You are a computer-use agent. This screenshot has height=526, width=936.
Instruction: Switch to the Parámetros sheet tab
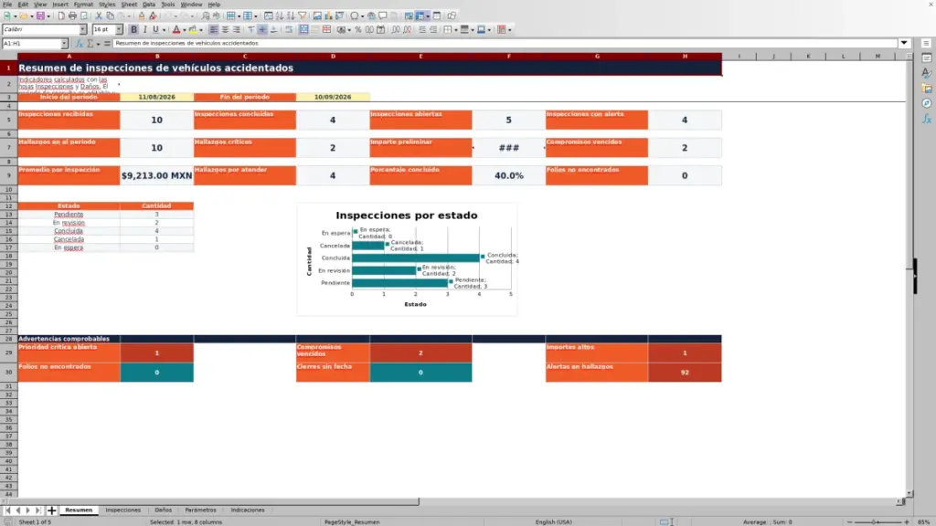pos(200,510)
